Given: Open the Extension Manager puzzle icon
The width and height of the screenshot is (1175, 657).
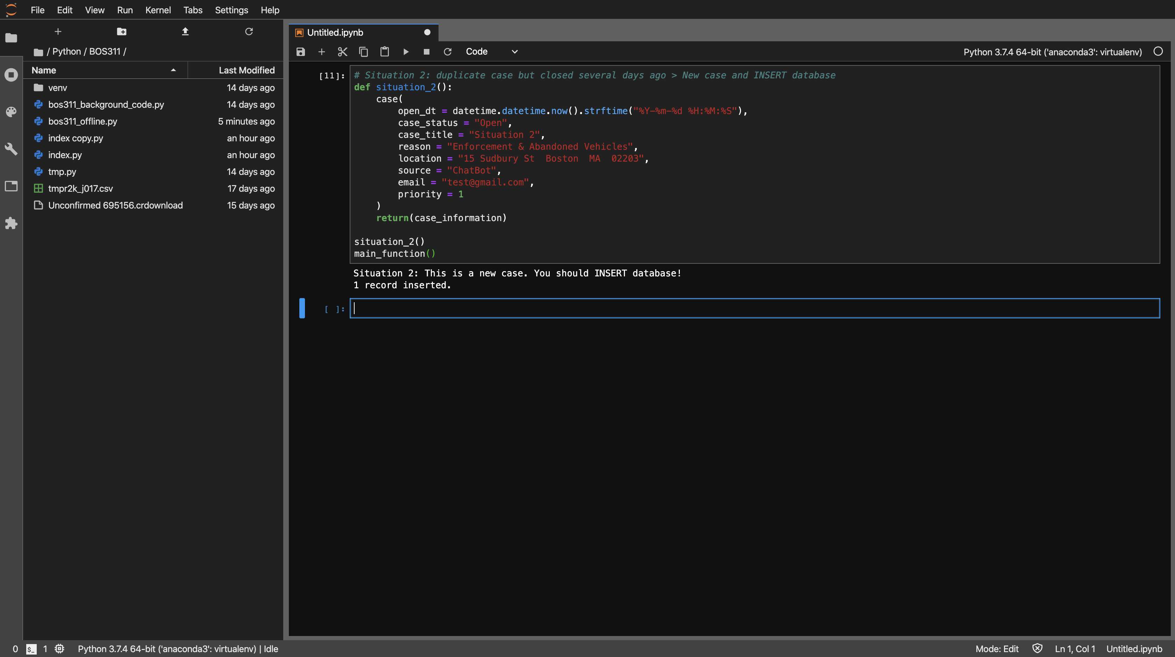Looking at the screenshot, I should click(11, 223).
